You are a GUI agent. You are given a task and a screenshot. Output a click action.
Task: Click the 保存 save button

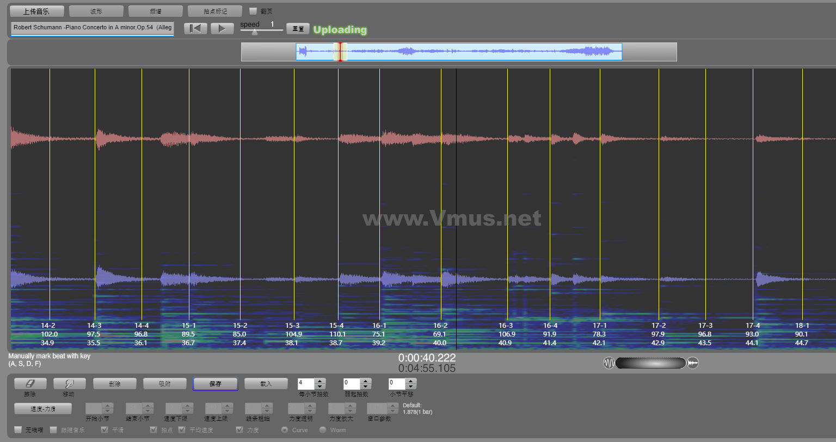click(x=215, y=384)
